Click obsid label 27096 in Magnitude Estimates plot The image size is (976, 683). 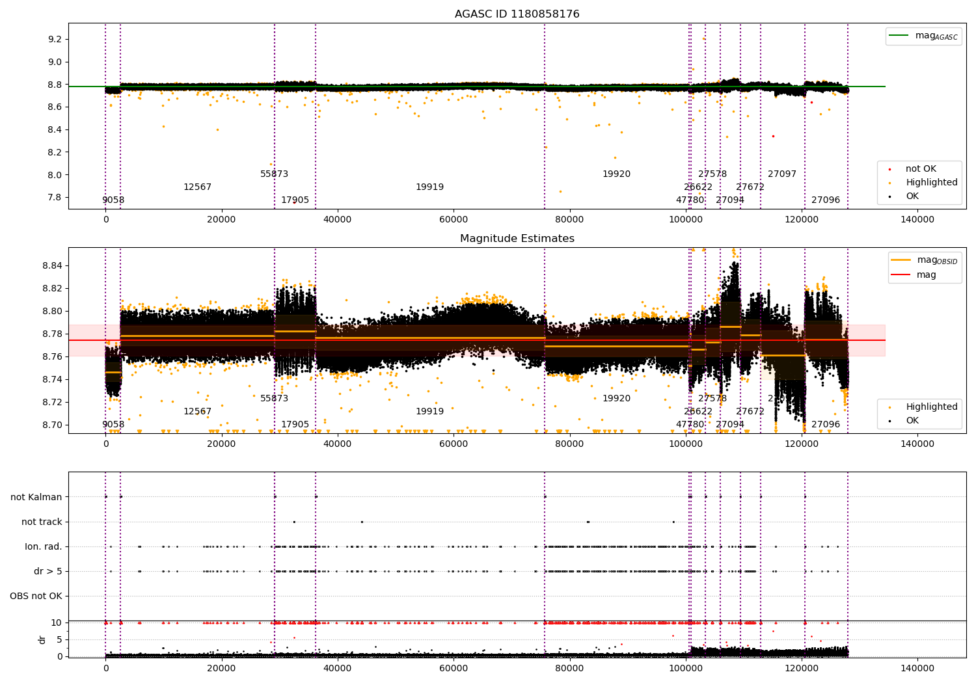826,425
